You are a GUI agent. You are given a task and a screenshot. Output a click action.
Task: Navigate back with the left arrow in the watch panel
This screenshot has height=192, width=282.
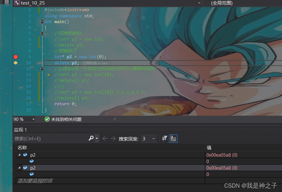pyautogui.click(x=105, y=138)
